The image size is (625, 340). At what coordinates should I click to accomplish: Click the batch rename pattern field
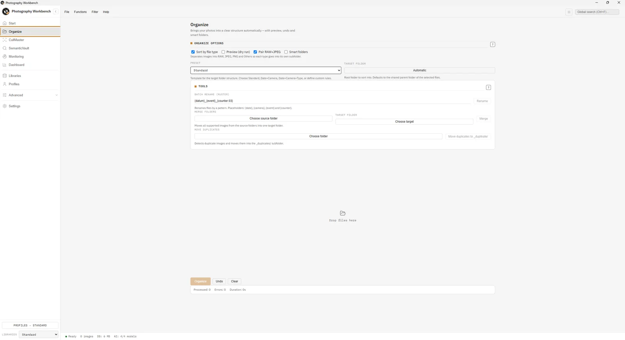[x=333, y=101]
